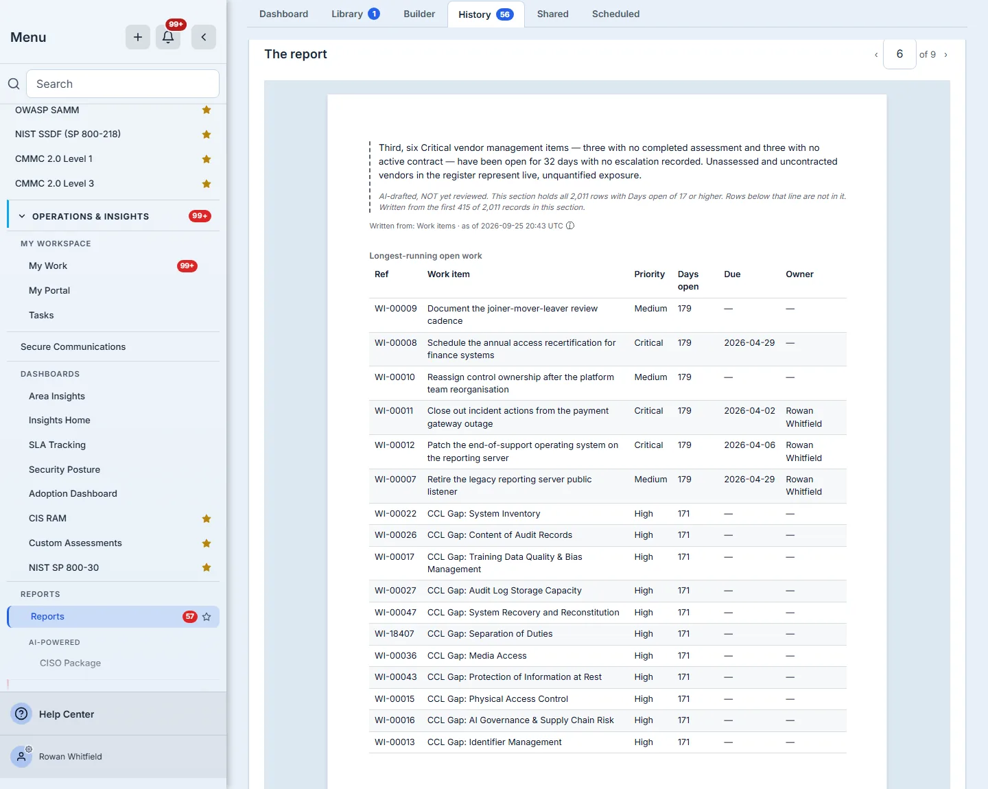This screenshot has height=789, width=988.
Task: Click the Rowan Whitfield user avatar
Action: (21, 757)
